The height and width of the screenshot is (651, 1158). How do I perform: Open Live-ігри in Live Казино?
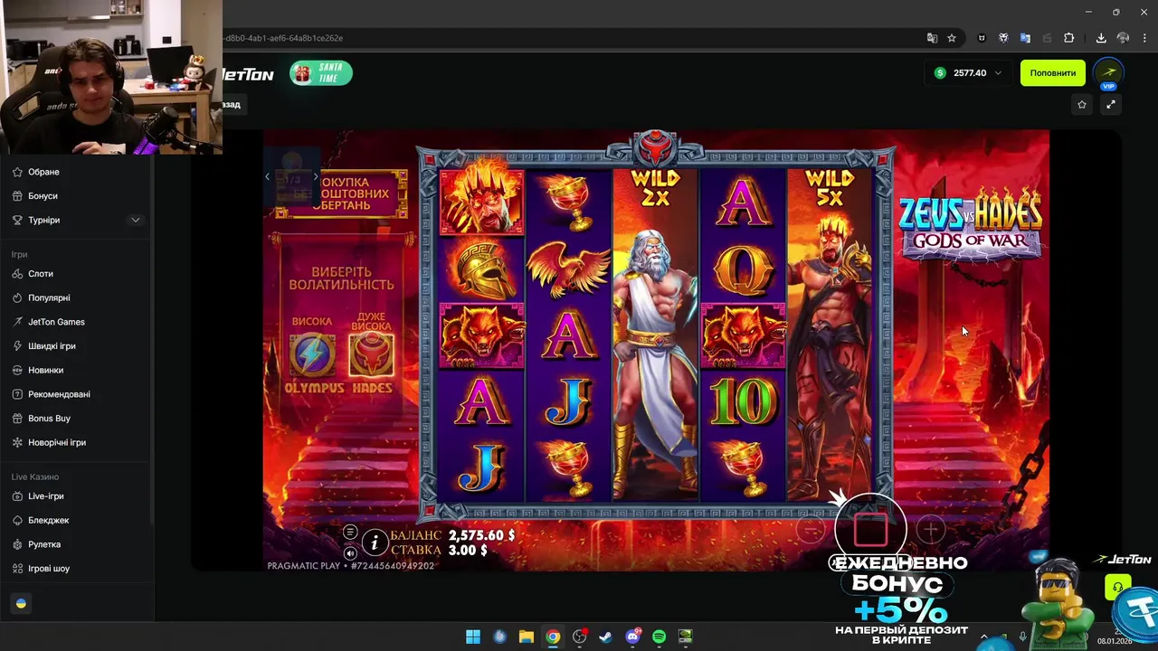tap(45, 496)
